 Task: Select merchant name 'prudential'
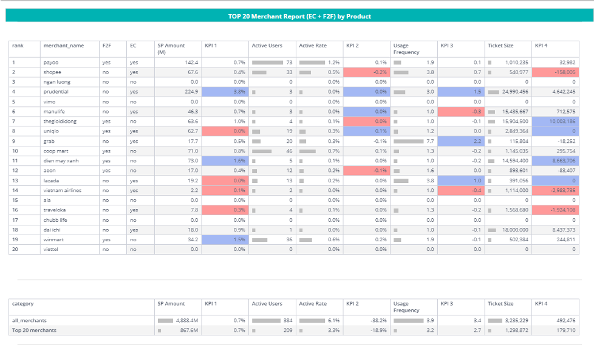click(56, 92)
